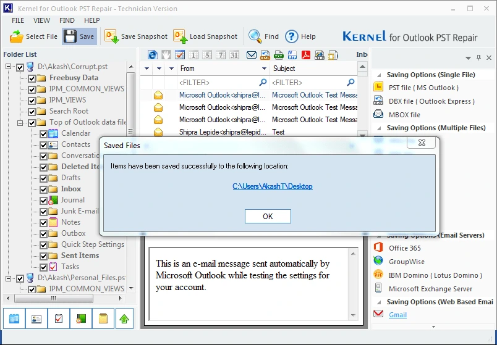Click the calendar checkmark icon in message toolbar
Screen dimensions: 497x345
pos(180,55)
